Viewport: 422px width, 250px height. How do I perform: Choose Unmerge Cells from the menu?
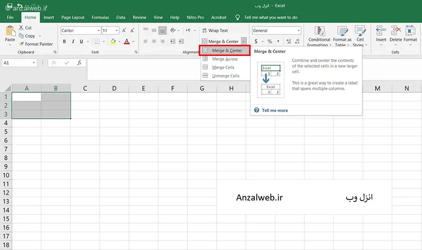point(226,76)
